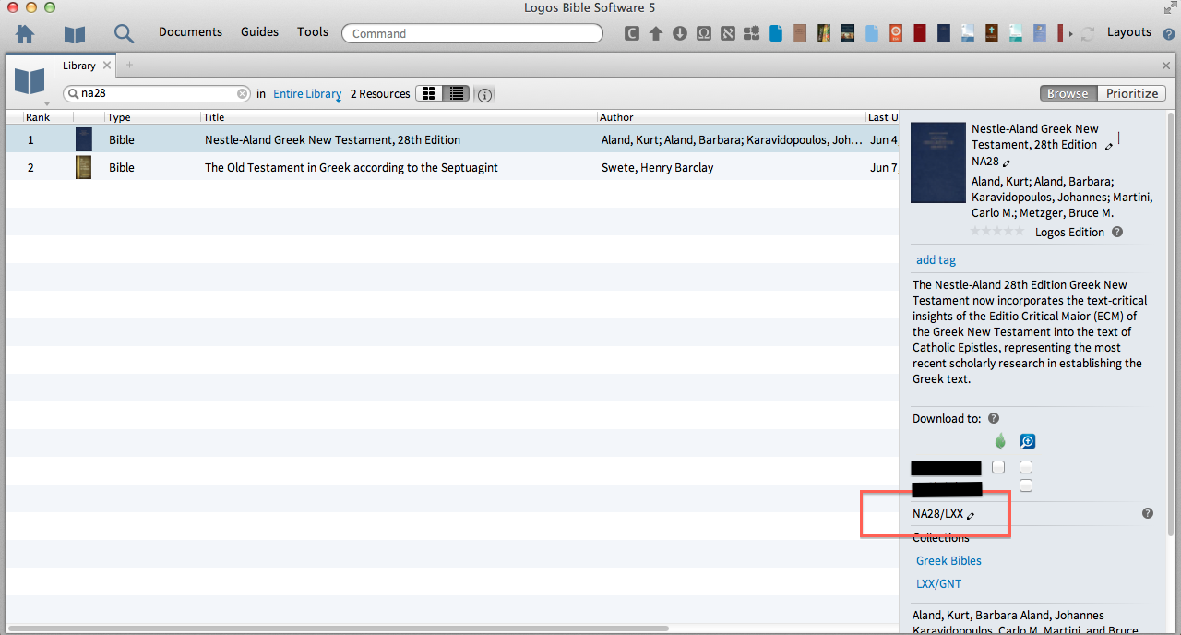Image resolution: width=1181 pixels, height=635 pixels.
Task: Click the Septuagint row cover thumbnail
Action: (83, 167)
